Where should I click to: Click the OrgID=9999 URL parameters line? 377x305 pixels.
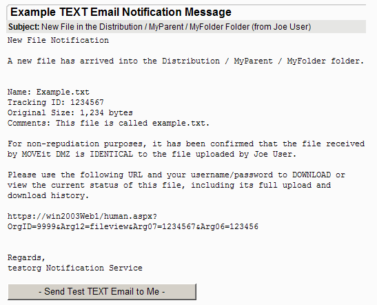tap(133, 226)
